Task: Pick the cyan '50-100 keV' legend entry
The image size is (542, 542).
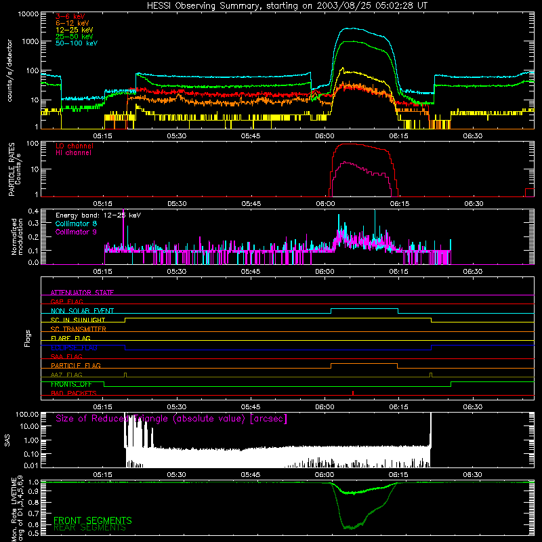Action: pyautogui.click(x=77, y=43)
